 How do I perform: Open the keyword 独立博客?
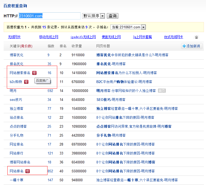point(17,109)
